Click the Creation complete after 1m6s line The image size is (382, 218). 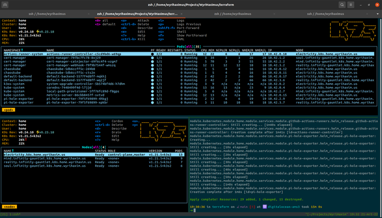tap(236, 192)
